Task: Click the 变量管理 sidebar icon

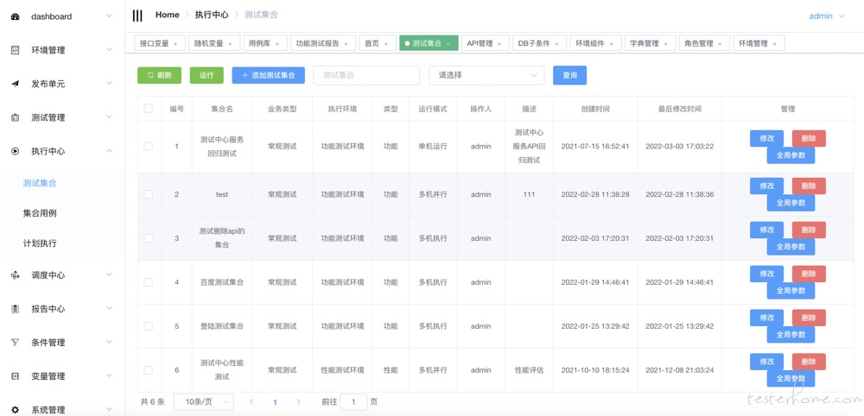Action: coord(16,375)
